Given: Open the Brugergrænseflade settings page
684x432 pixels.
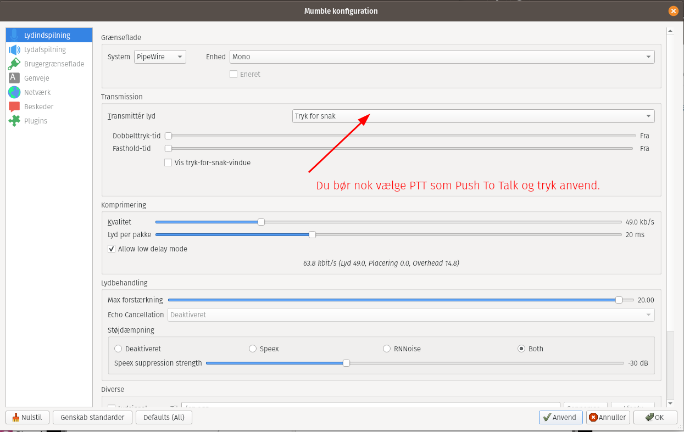Looking at the screenshot, I should tap(49, 64).
